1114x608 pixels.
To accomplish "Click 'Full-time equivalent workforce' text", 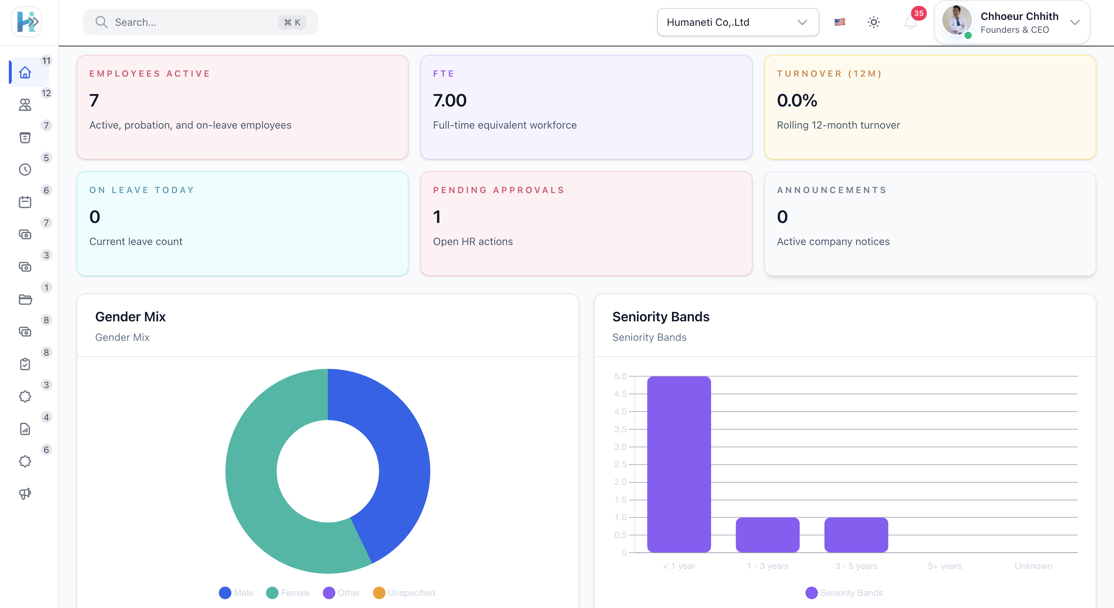I will coord(505,125).
